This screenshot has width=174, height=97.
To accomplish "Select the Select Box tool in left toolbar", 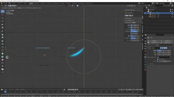I will [3, 11].
